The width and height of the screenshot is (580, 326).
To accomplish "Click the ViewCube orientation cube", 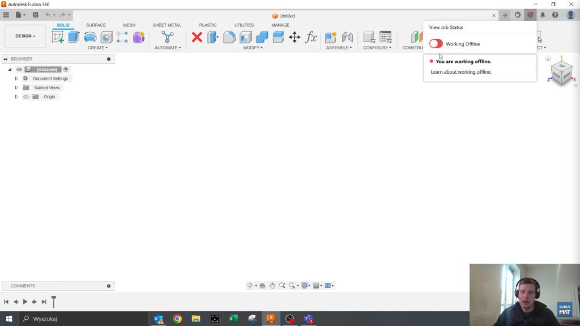I will (561, 73).
